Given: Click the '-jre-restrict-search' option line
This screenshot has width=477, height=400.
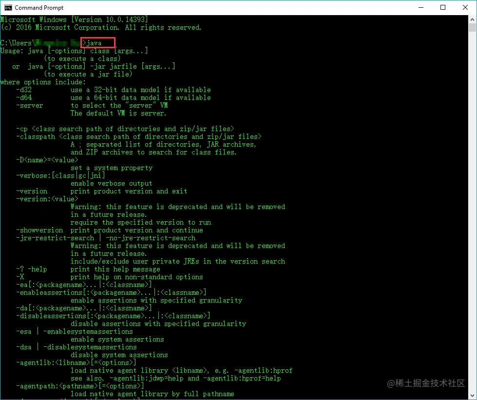Looking at the screenshot, I should point(106,238).
